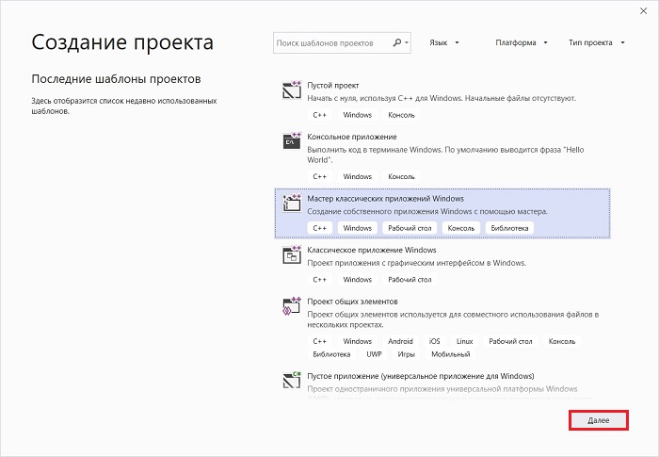
Task: Click Консоль tag in Мастер row
Action: coord(461,228)
